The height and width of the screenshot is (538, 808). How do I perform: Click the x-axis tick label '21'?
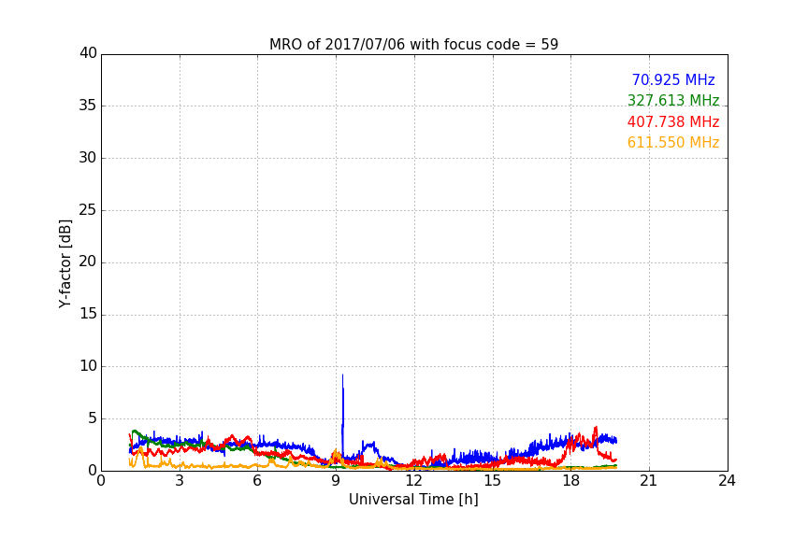click(x=649, y=481)
